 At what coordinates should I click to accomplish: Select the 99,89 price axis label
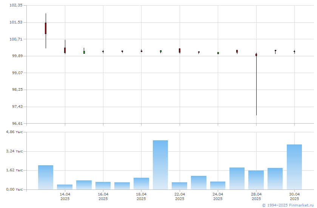[17, 56]
